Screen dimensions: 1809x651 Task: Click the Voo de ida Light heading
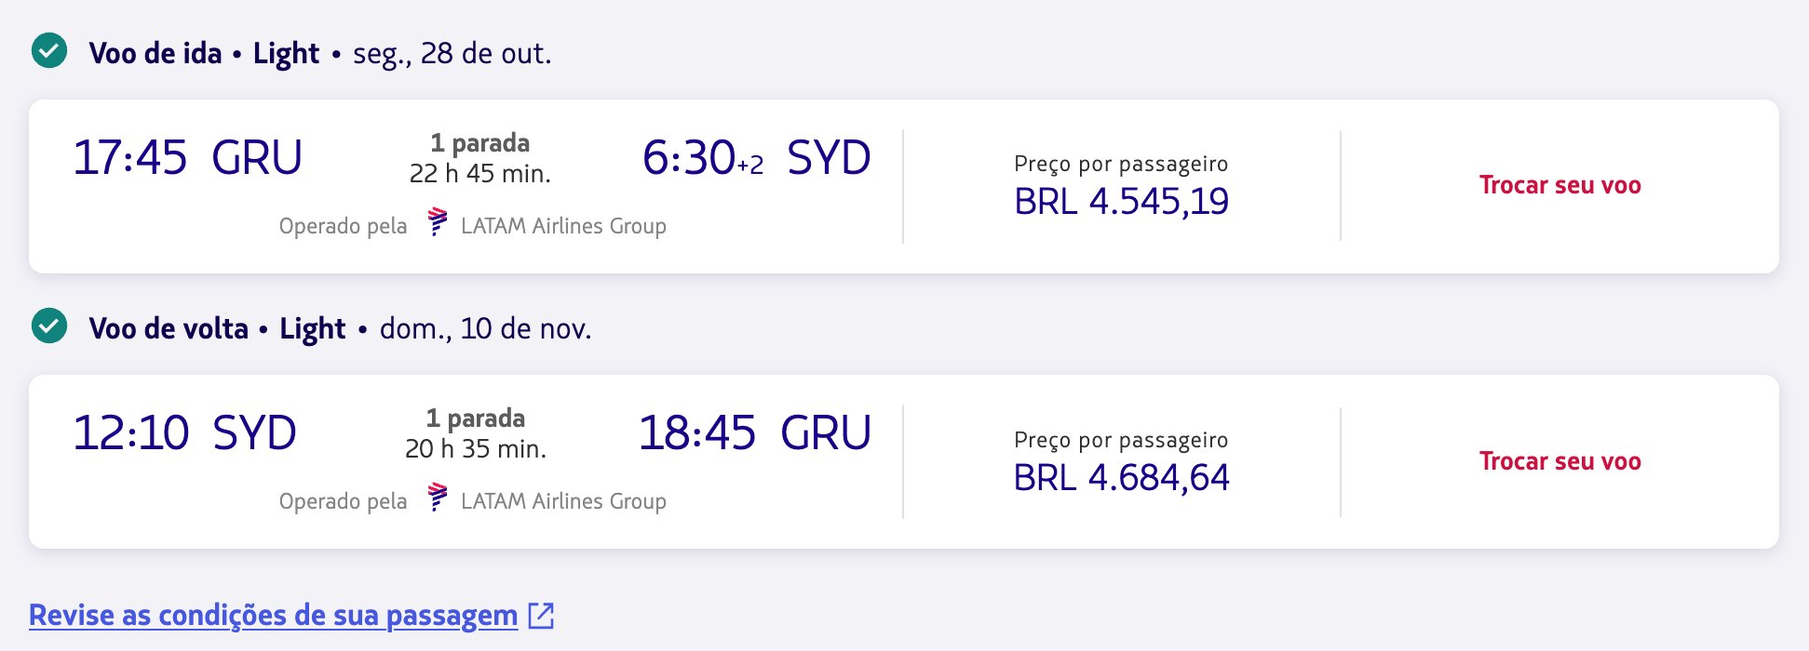204,54
